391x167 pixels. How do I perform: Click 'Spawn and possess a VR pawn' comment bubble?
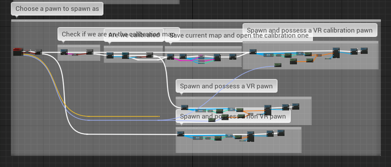click(x=226, y=86)
